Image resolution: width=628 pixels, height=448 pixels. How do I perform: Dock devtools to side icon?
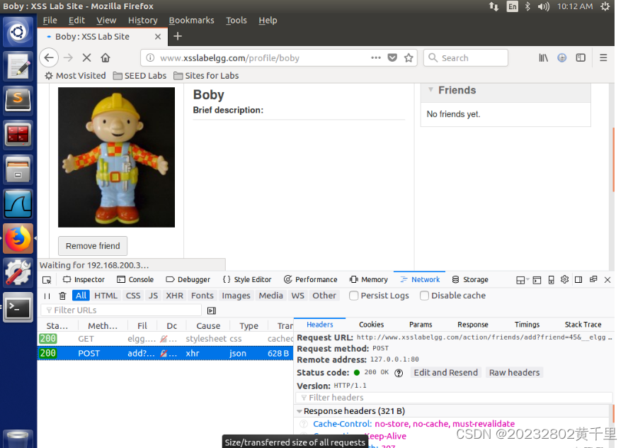[x=578, y=279]
